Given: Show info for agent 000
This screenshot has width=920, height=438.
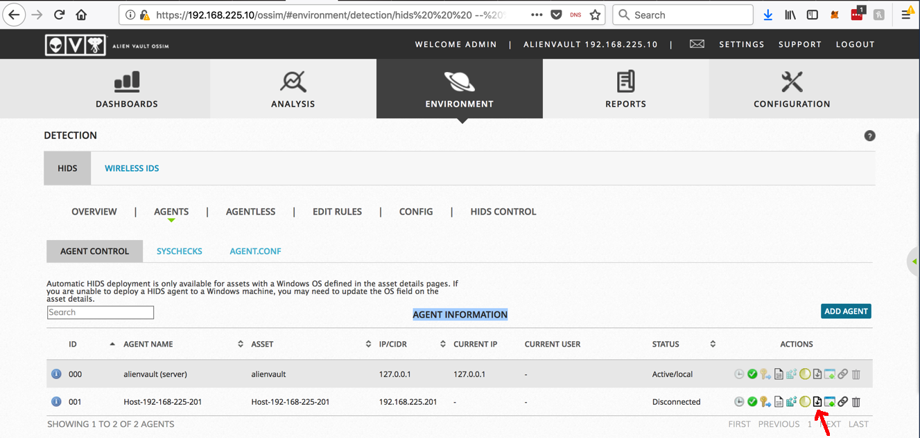Looking at the screenshot, I should coord(57,374).
